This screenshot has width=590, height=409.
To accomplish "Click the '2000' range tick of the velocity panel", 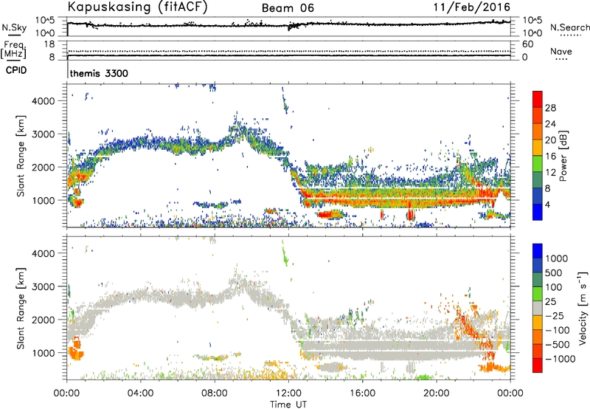I will 43,320.
